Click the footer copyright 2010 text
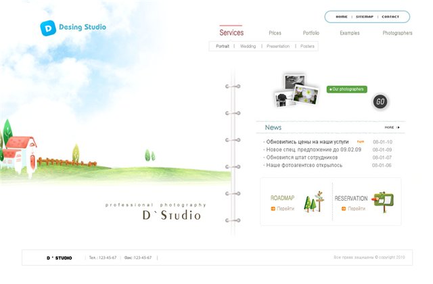The height and width of the screenshot is (284, 433). point(369,257)
